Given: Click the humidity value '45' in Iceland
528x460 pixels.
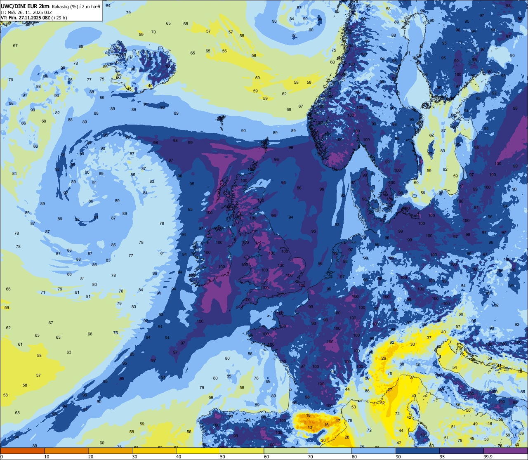Looking at the screenshot, I should tap(129, 89).
